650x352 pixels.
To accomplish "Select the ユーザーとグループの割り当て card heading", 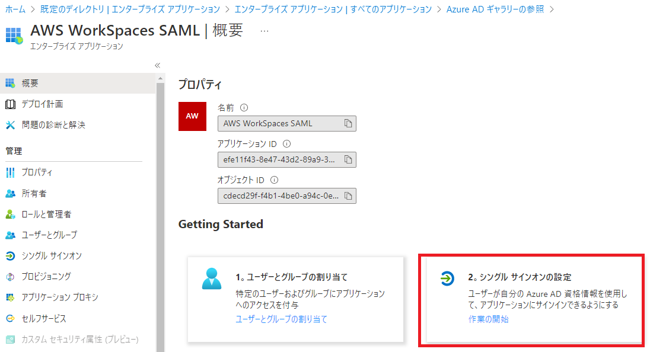I will (291, 277).
